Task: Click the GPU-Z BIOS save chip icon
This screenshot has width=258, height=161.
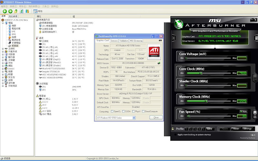Action: point(159,63)
